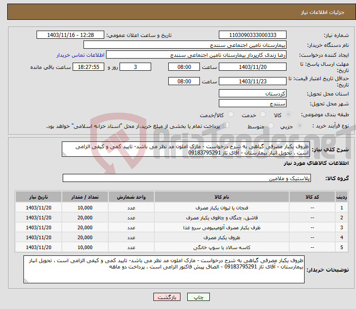Select row فنجان یا لیوان یکبار مصرف
The image size is (356, 309).
[x=182, y=208]
